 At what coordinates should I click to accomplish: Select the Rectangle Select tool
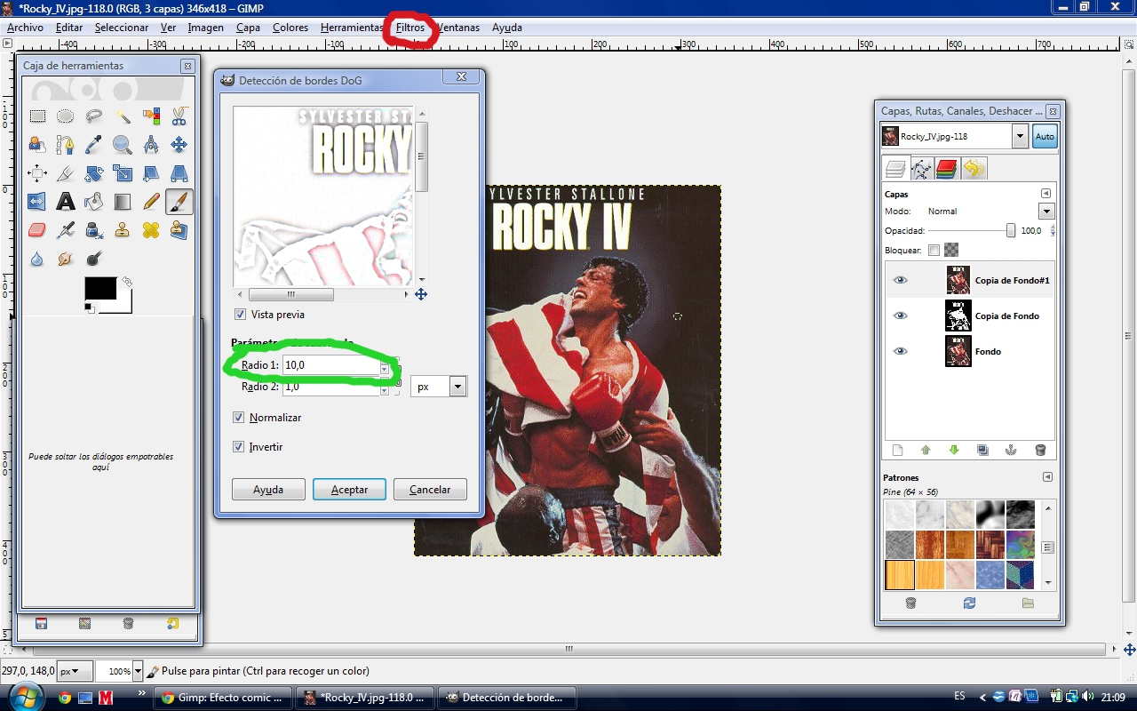tap(36, 116)
